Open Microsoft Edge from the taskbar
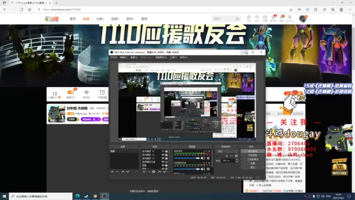This screenshot has width=355, height=200. [x=77, y=196]
